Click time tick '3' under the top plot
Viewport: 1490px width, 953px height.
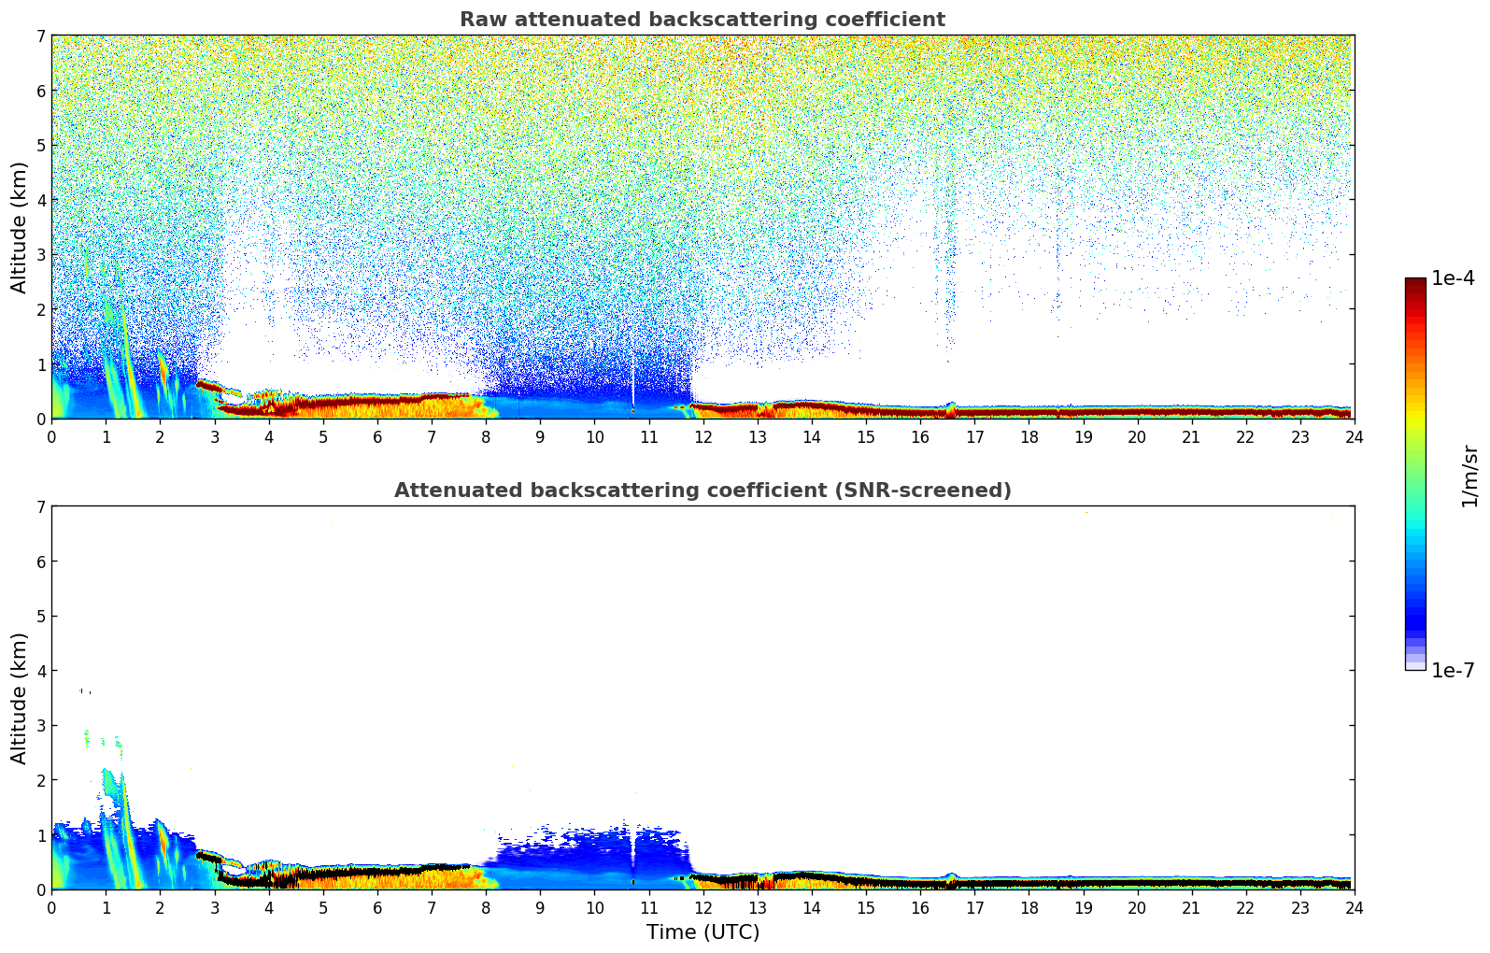click(x=214, y=436)
